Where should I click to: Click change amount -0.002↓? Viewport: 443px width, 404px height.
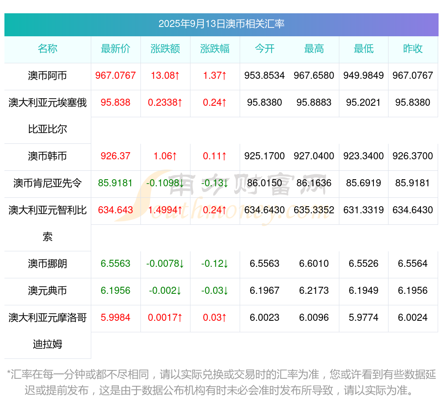click(x=165, y=291)
